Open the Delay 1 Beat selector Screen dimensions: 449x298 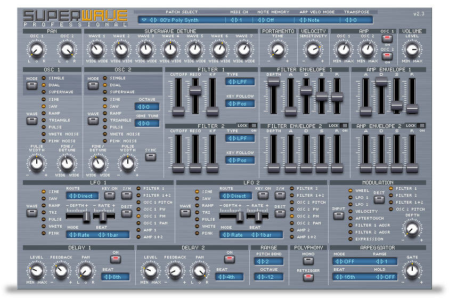pos(116,277)
